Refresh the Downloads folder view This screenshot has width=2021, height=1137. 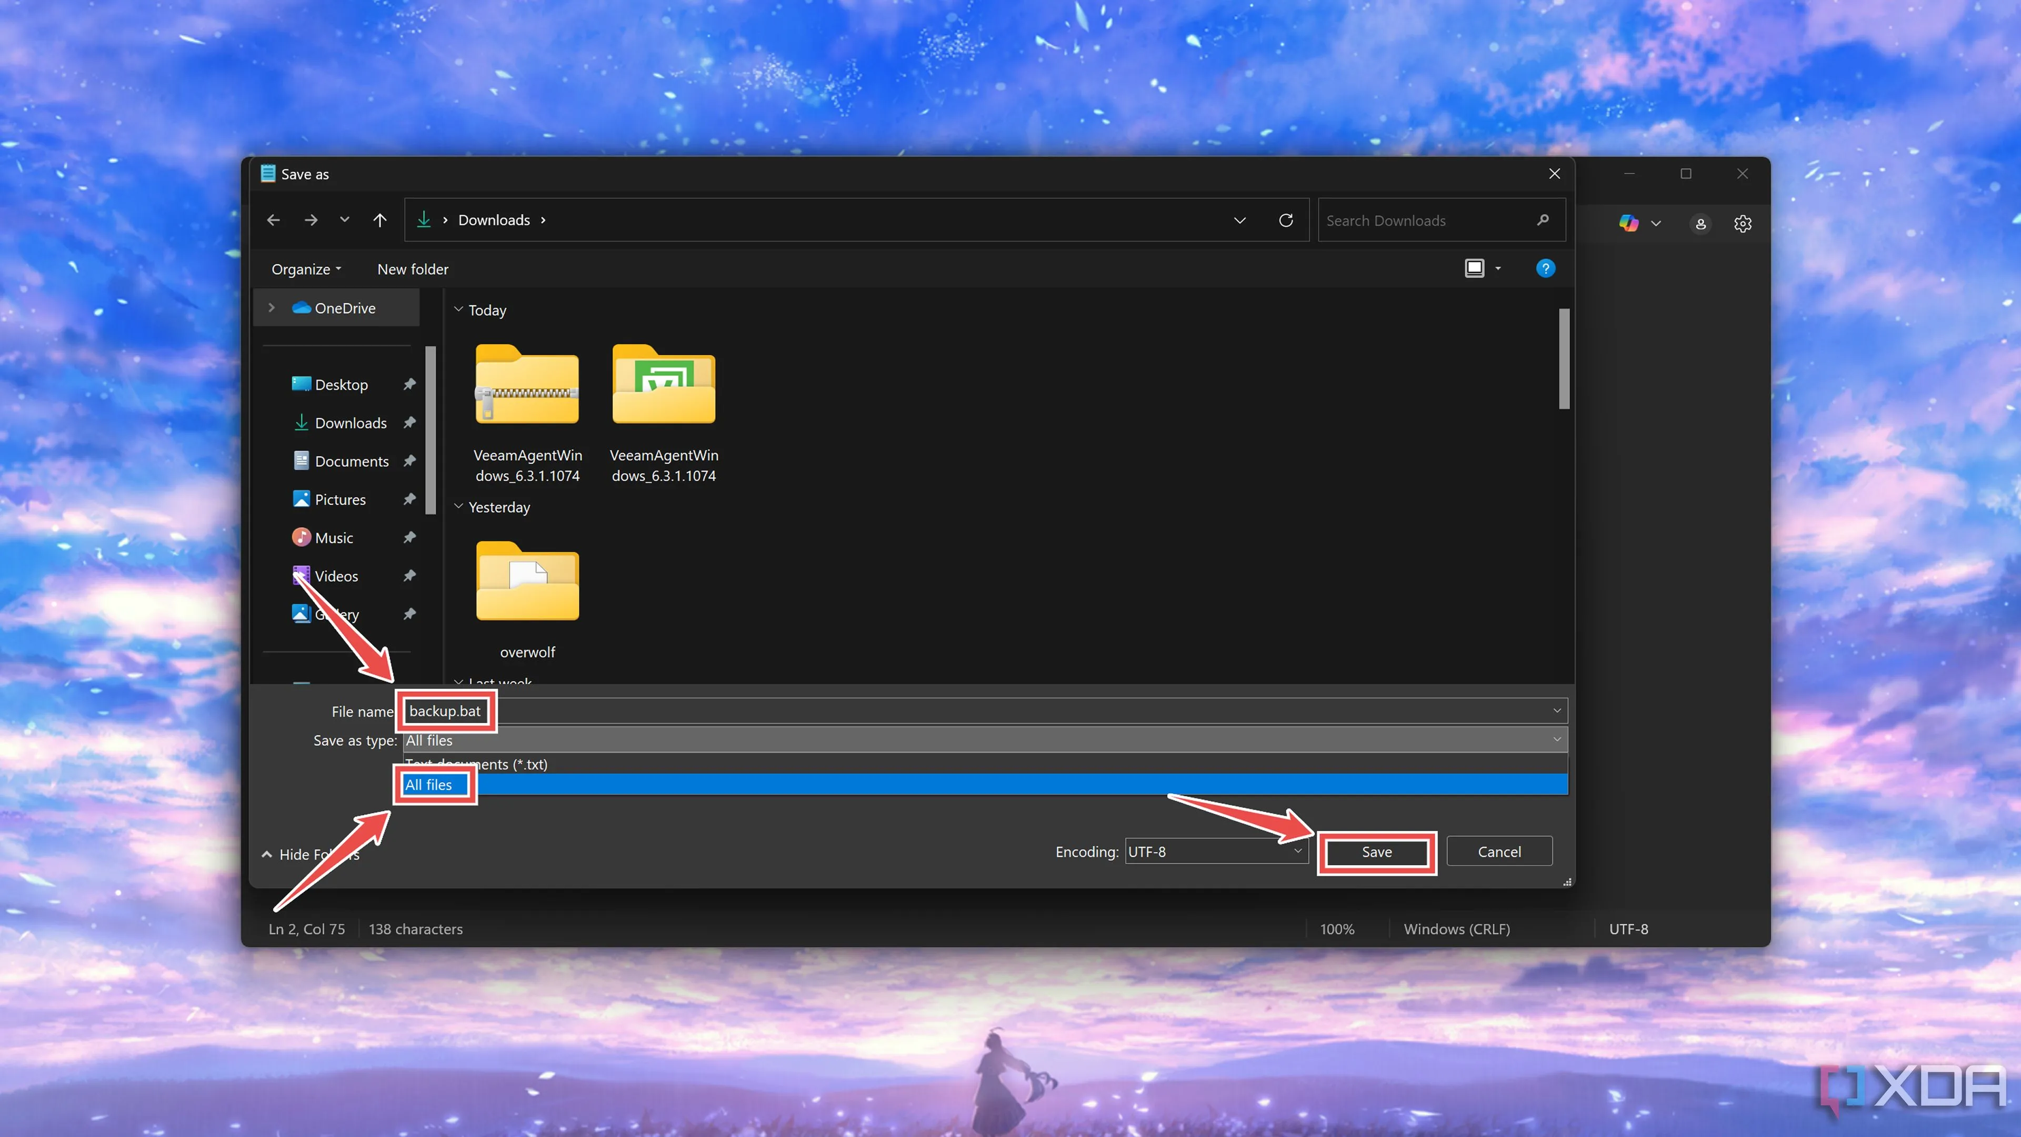[x=1285, y=220]
